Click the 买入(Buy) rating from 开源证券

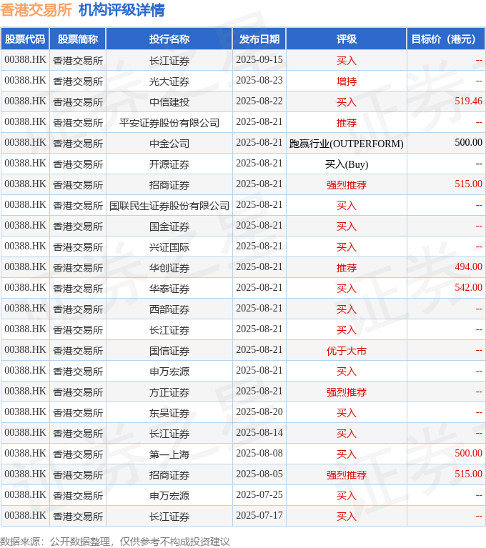coord(346,164)
